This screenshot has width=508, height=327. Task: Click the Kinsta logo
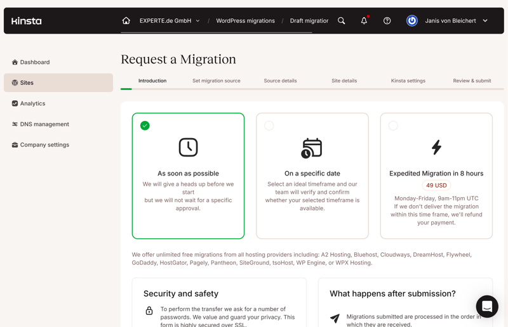pyautogui.click(x=27, y=21)
